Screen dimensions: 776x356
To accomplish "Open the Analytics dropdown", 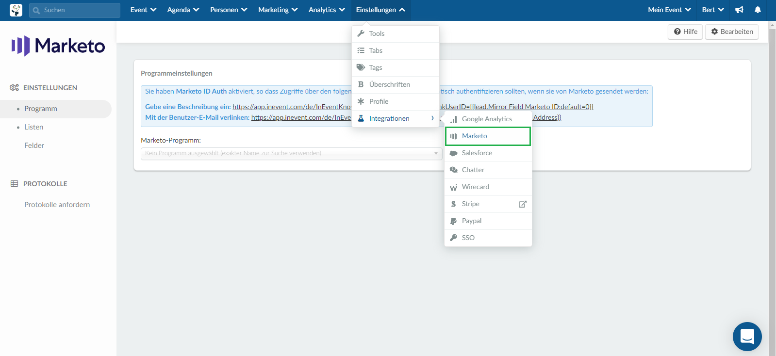I will click(x=327, y=10).
